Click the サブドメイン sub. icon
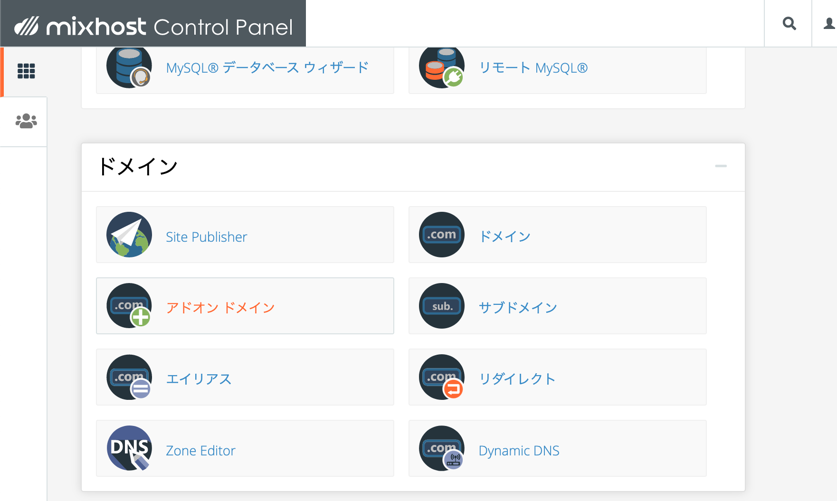 [442, 306]
